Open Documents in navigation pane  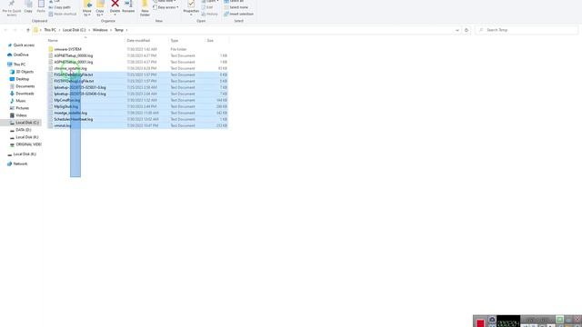pyautogui.click(x=22, y=86)
